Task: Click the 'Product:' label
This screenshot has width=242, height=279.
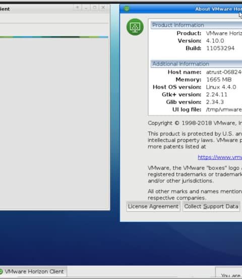Action: click(x=189, y=33)
